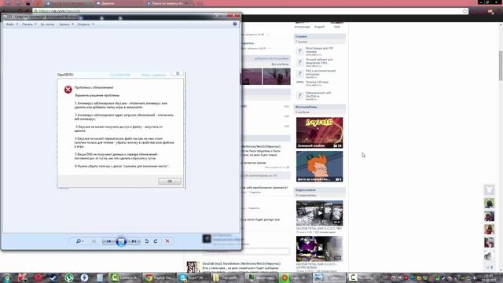Open Kaspersky from the taskbar

pyautogui.click(x=22, y=277)
